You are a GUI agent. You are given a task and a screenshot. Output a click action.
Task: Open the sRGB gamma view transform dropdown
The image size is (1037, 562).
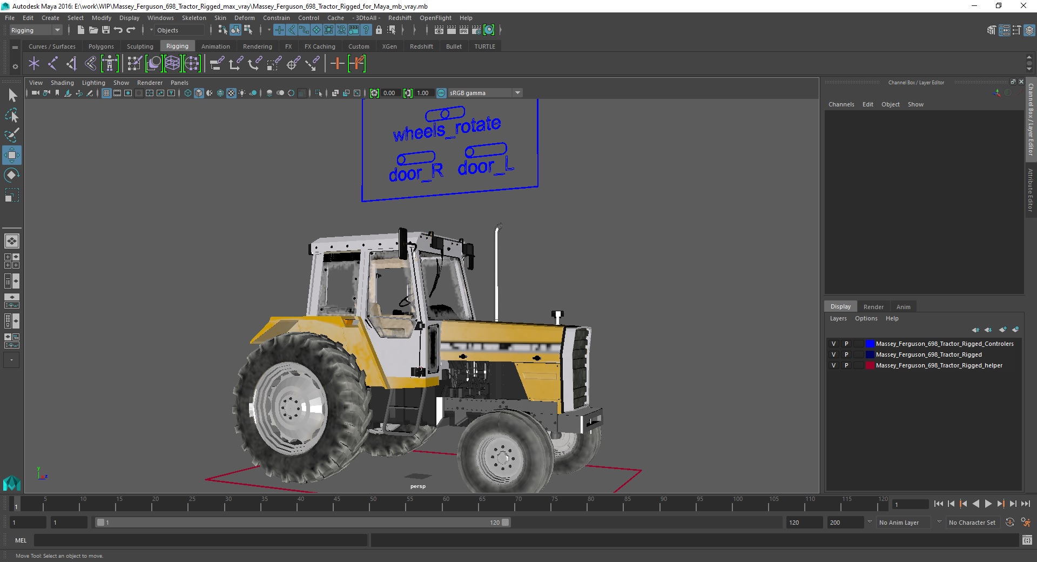coord(485,93)
